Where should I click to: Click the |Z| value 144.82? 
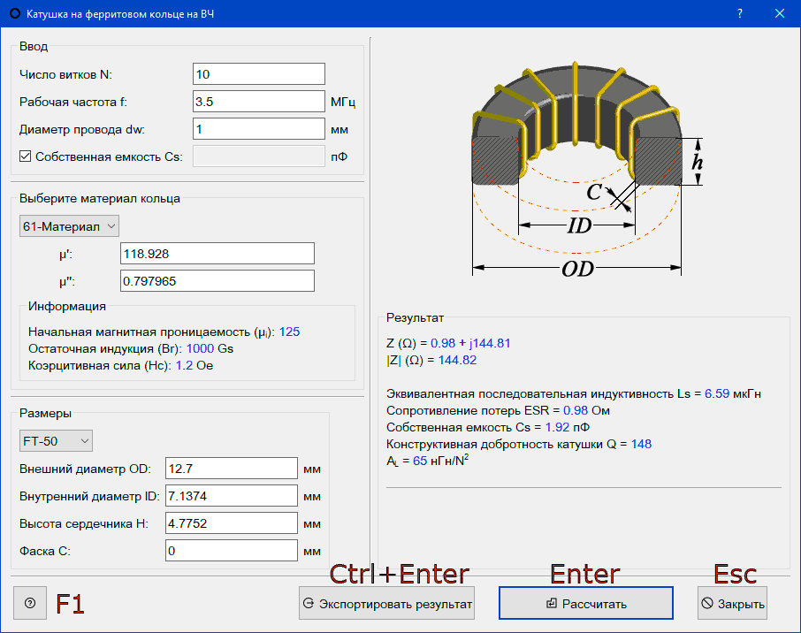pyautogui.click(x=457, y=360)
